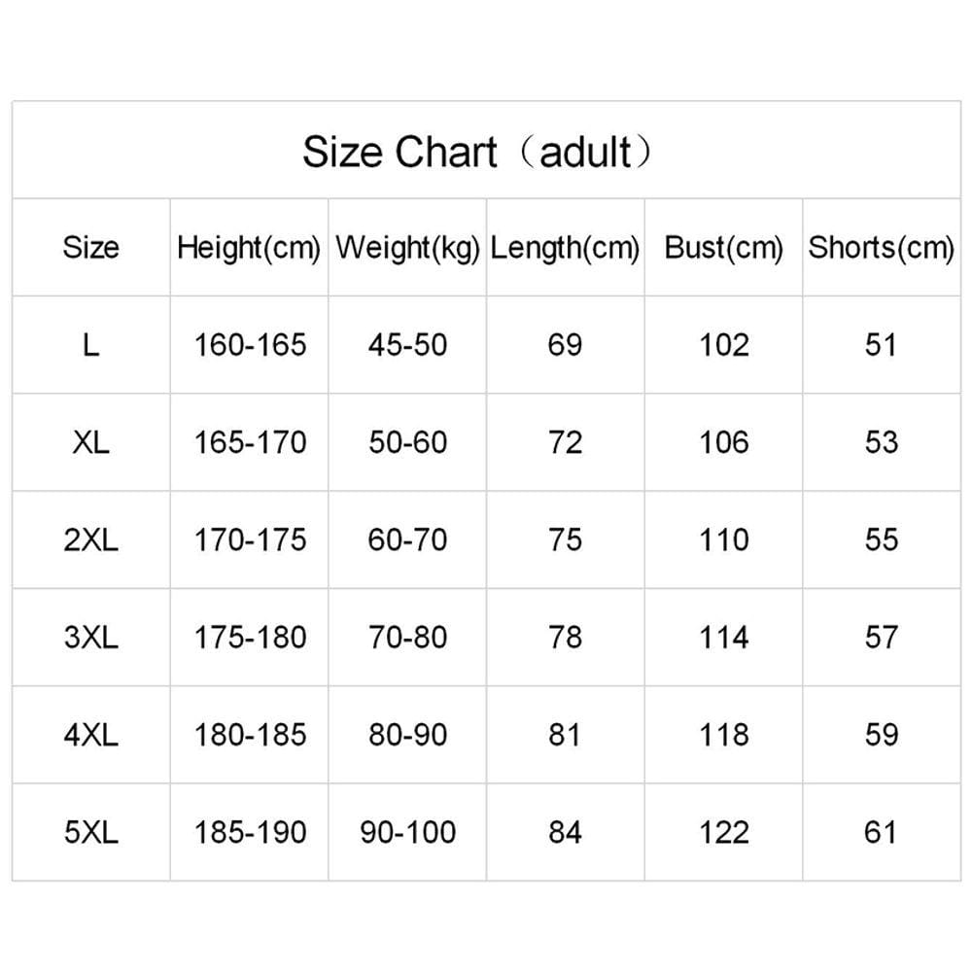
Task: Select the bust value 114
Action: point(723,638)
